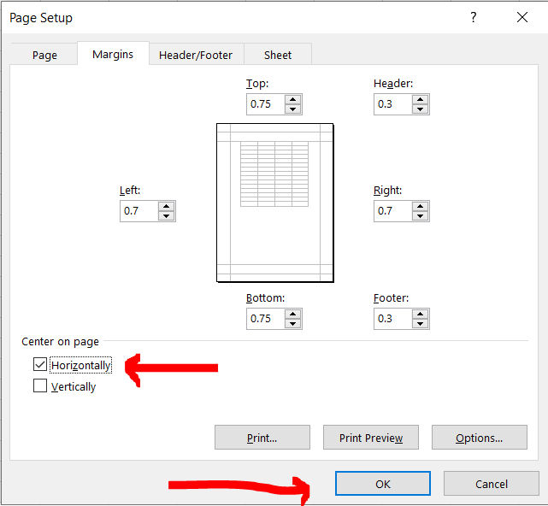Decrease the Footer margin with down arrow
The height and width of the screenshot is (506, 548).
click(x=420, y=323)
